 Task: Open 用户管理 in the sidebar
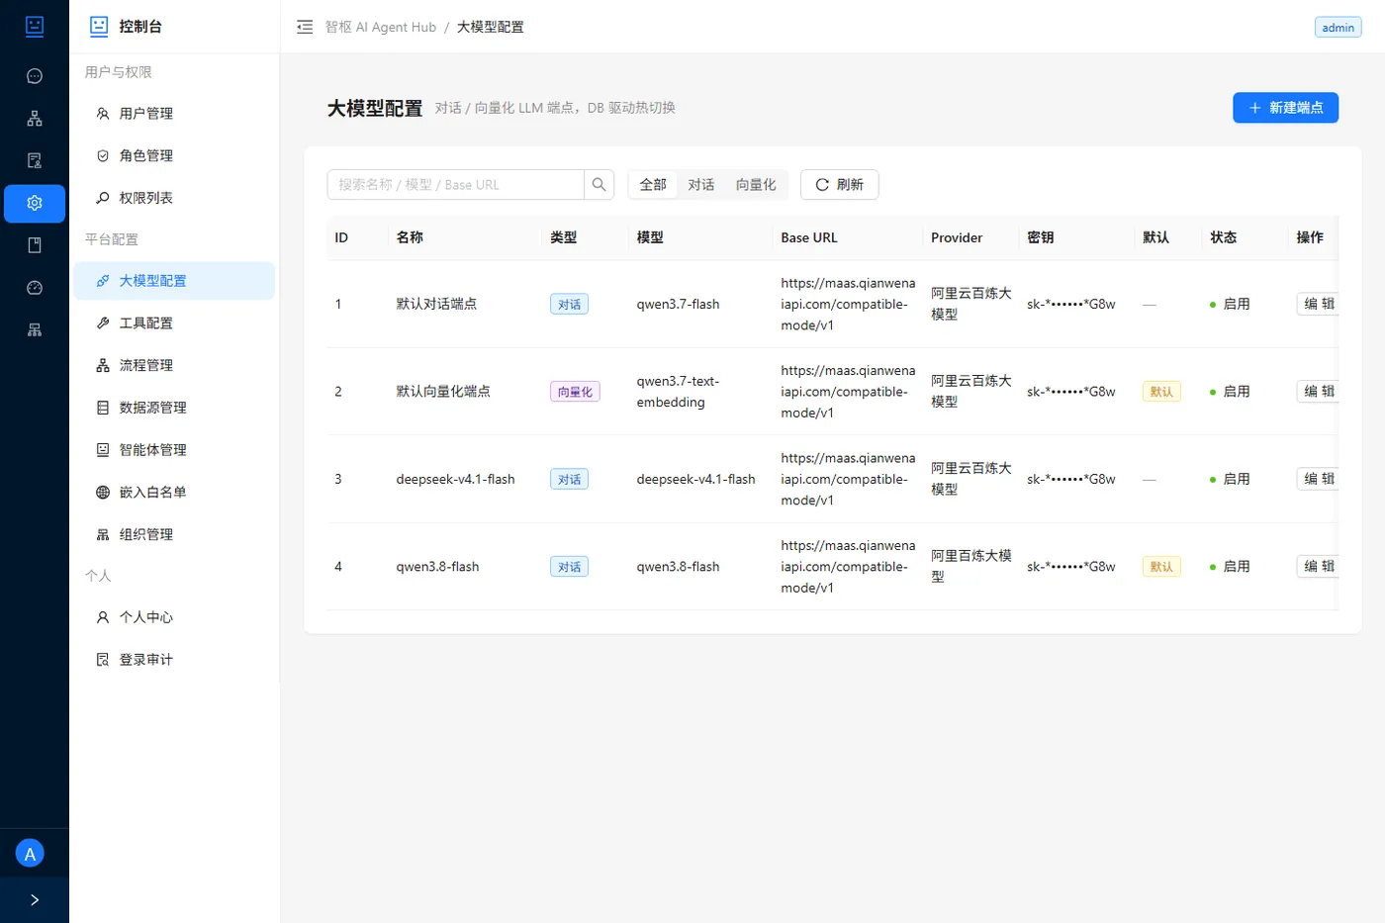174,114
